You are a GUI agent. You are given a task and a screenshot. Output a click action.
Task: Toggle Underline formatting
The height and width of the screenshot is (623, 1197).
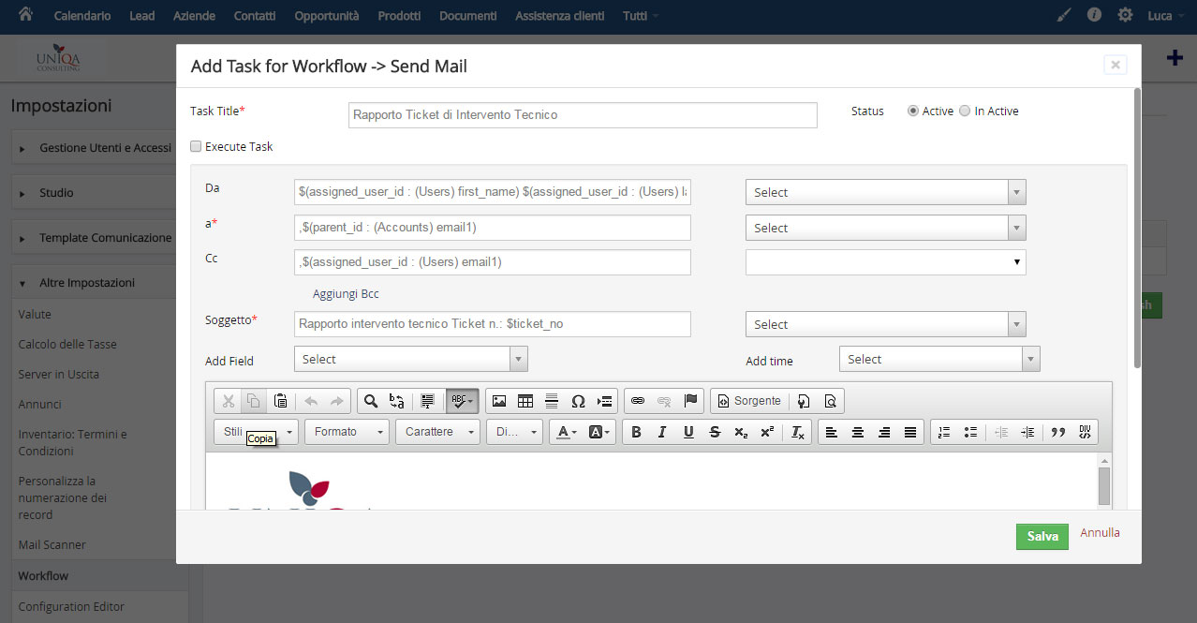point(688,432)
